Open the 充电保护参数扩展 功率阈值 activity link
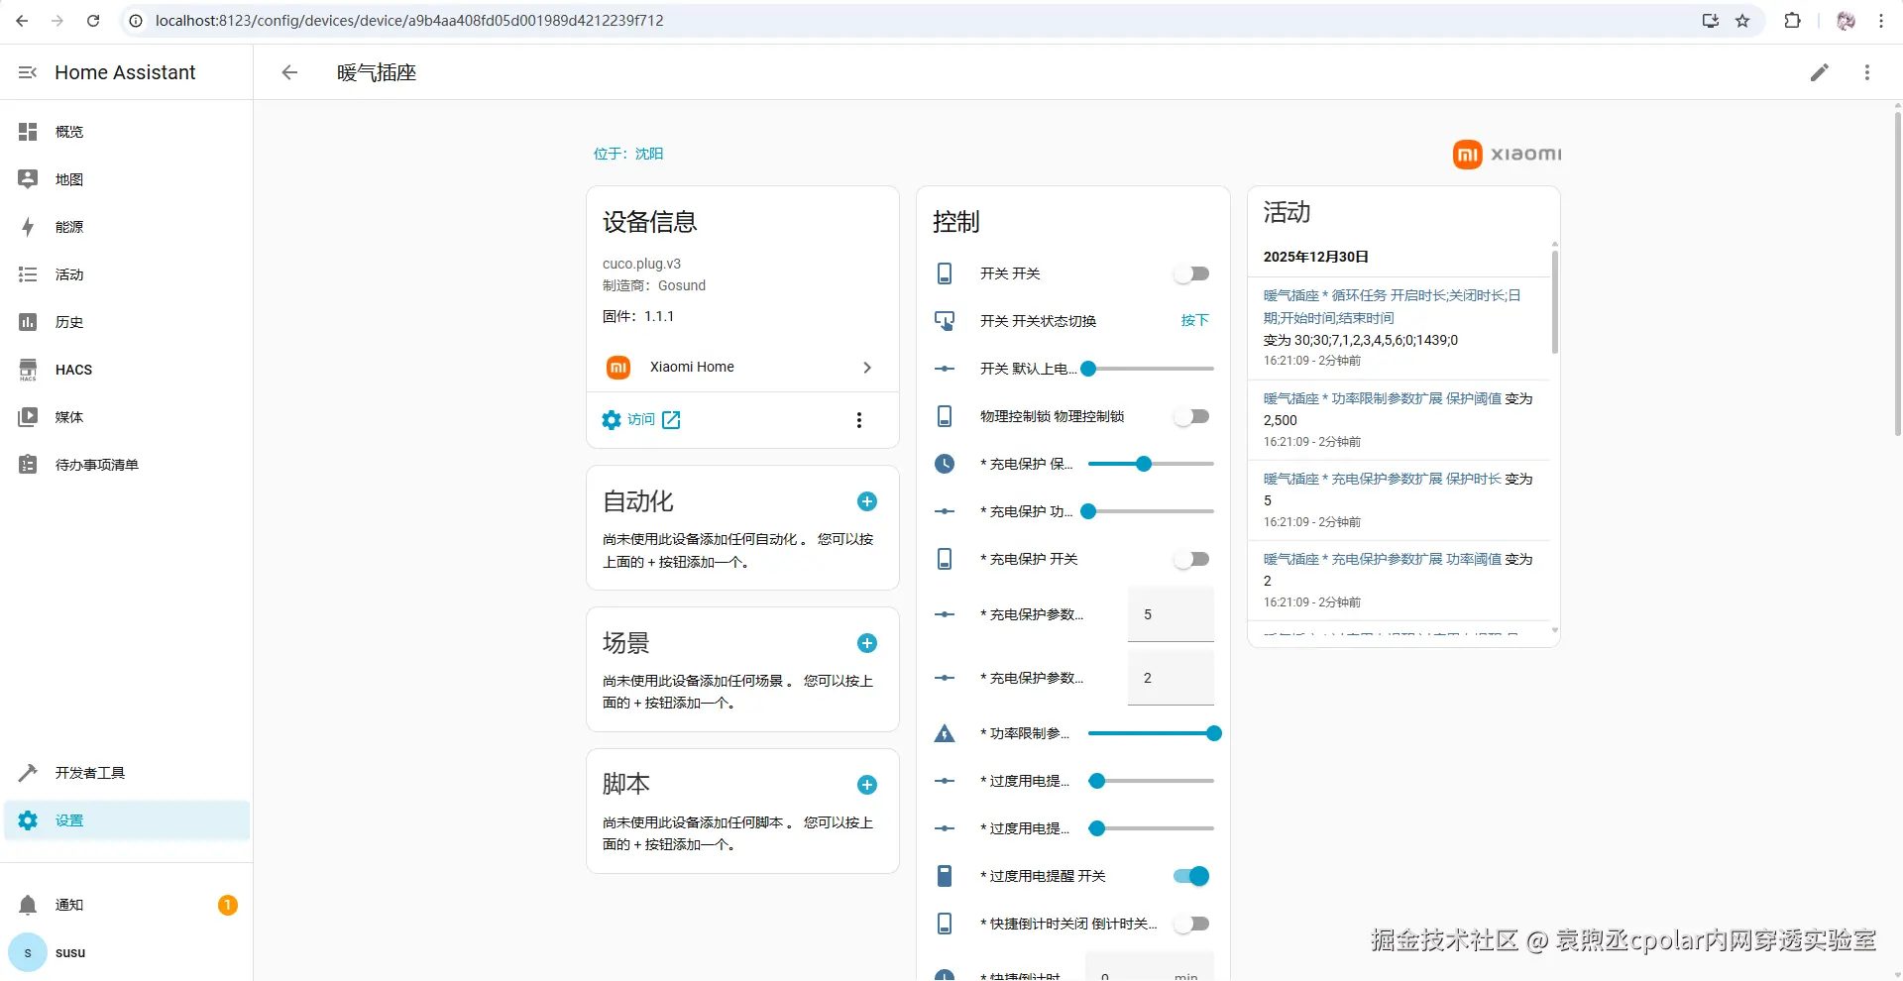 click(1383, 559)
